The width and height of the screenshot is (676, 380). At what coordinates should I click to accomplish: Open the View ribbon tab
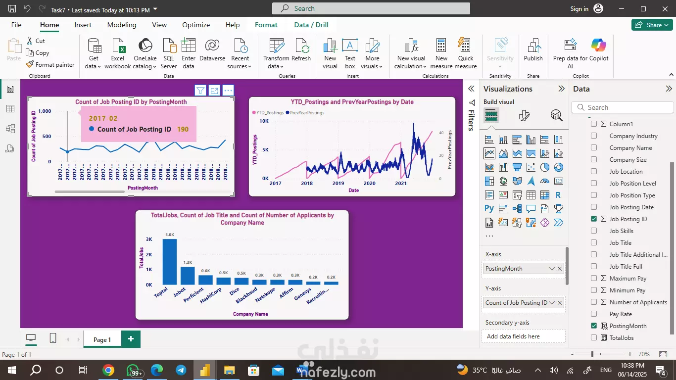pos(159,25)
